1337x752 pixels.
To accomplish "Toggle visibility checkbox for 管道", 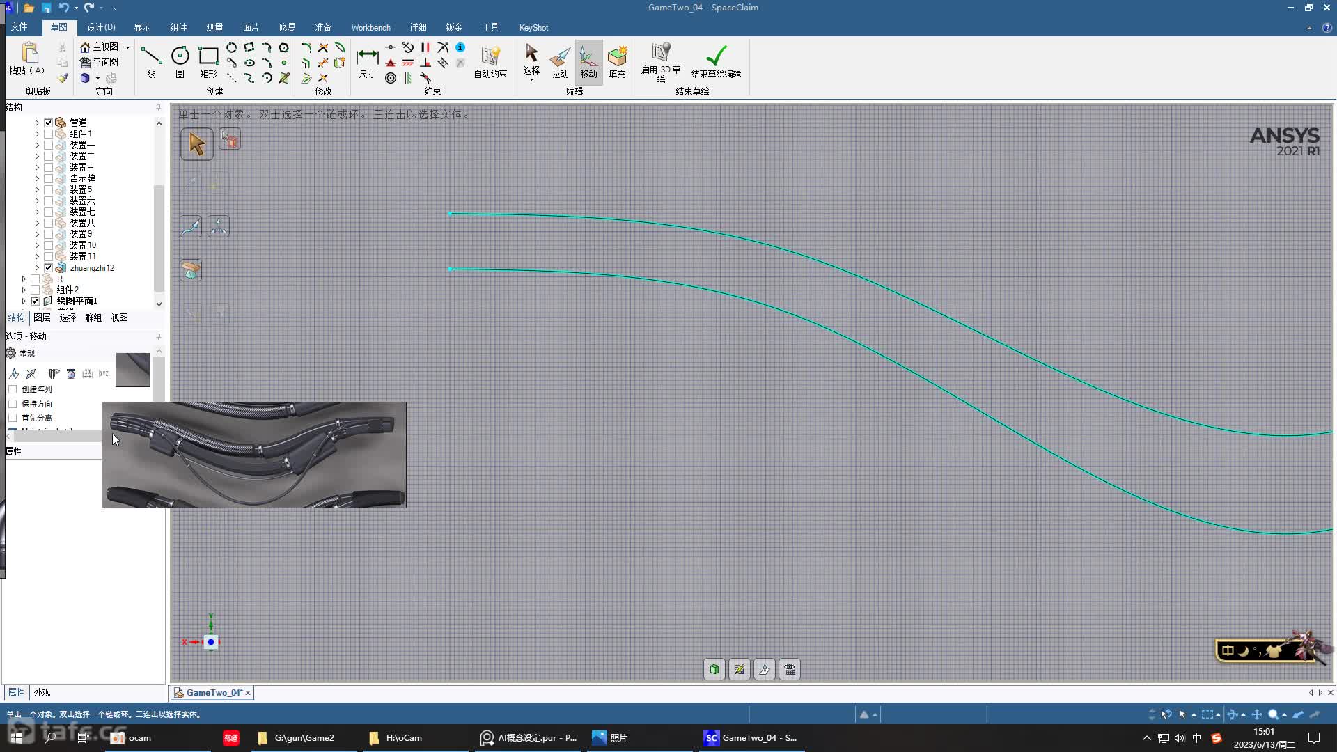I will click(48, 123).
